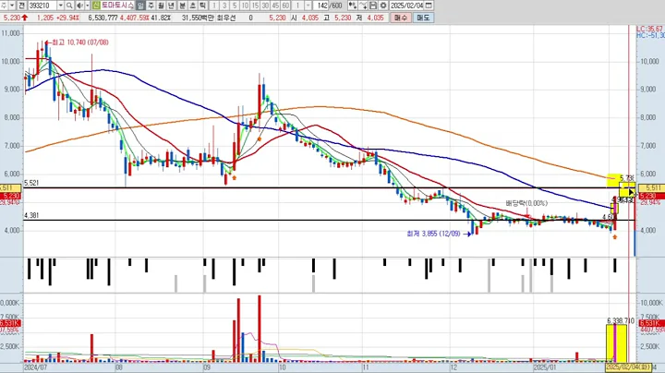The height and width of the screenshot is (373, 665).
Task: Click the 31,550백만 trading value text
Action: pyautogui.click(x=198, y=18)
